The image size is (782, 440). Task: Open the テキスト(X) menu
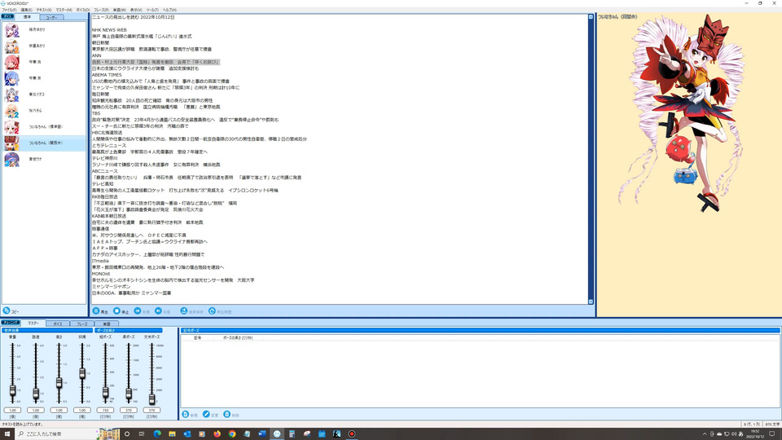(x=44, y=10)
